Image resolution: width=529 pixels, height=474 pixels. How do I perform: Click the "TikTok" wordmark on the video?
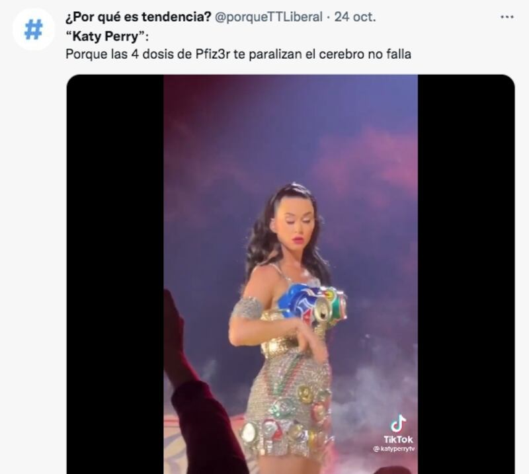point(397,439)
